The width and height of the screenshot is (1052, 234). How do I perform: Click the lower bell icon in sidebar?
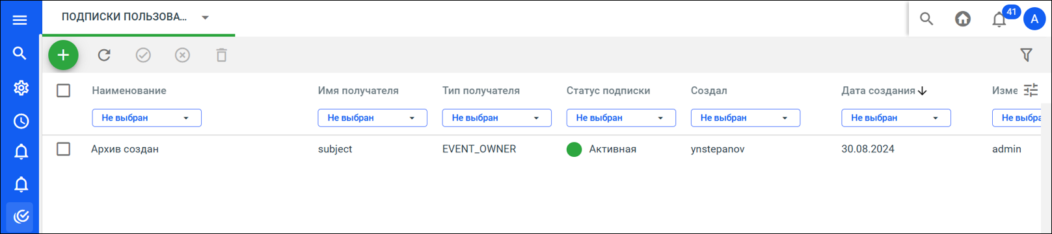pyautogui.click(x=21, y=185)
